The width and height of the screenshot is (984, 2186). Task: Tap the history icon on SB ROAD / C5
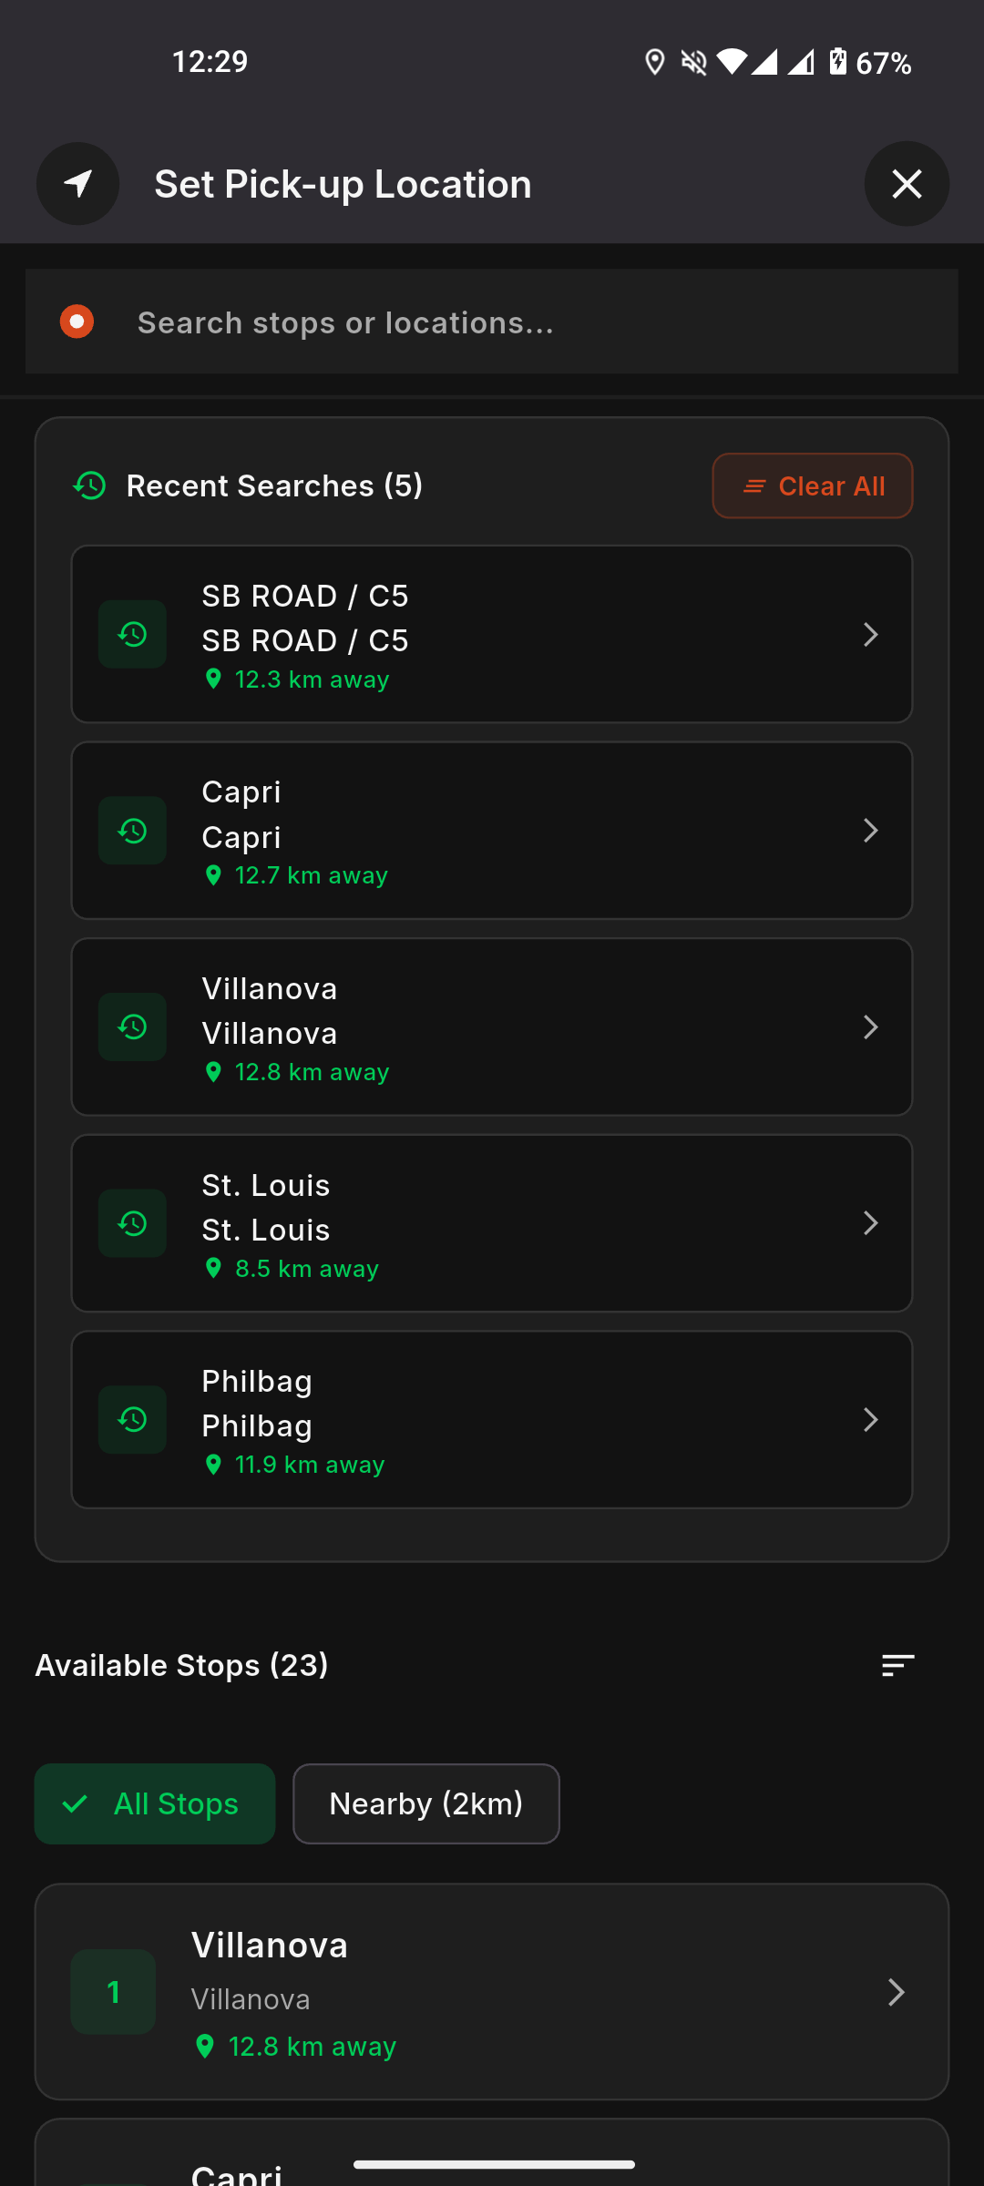point(132,634)
